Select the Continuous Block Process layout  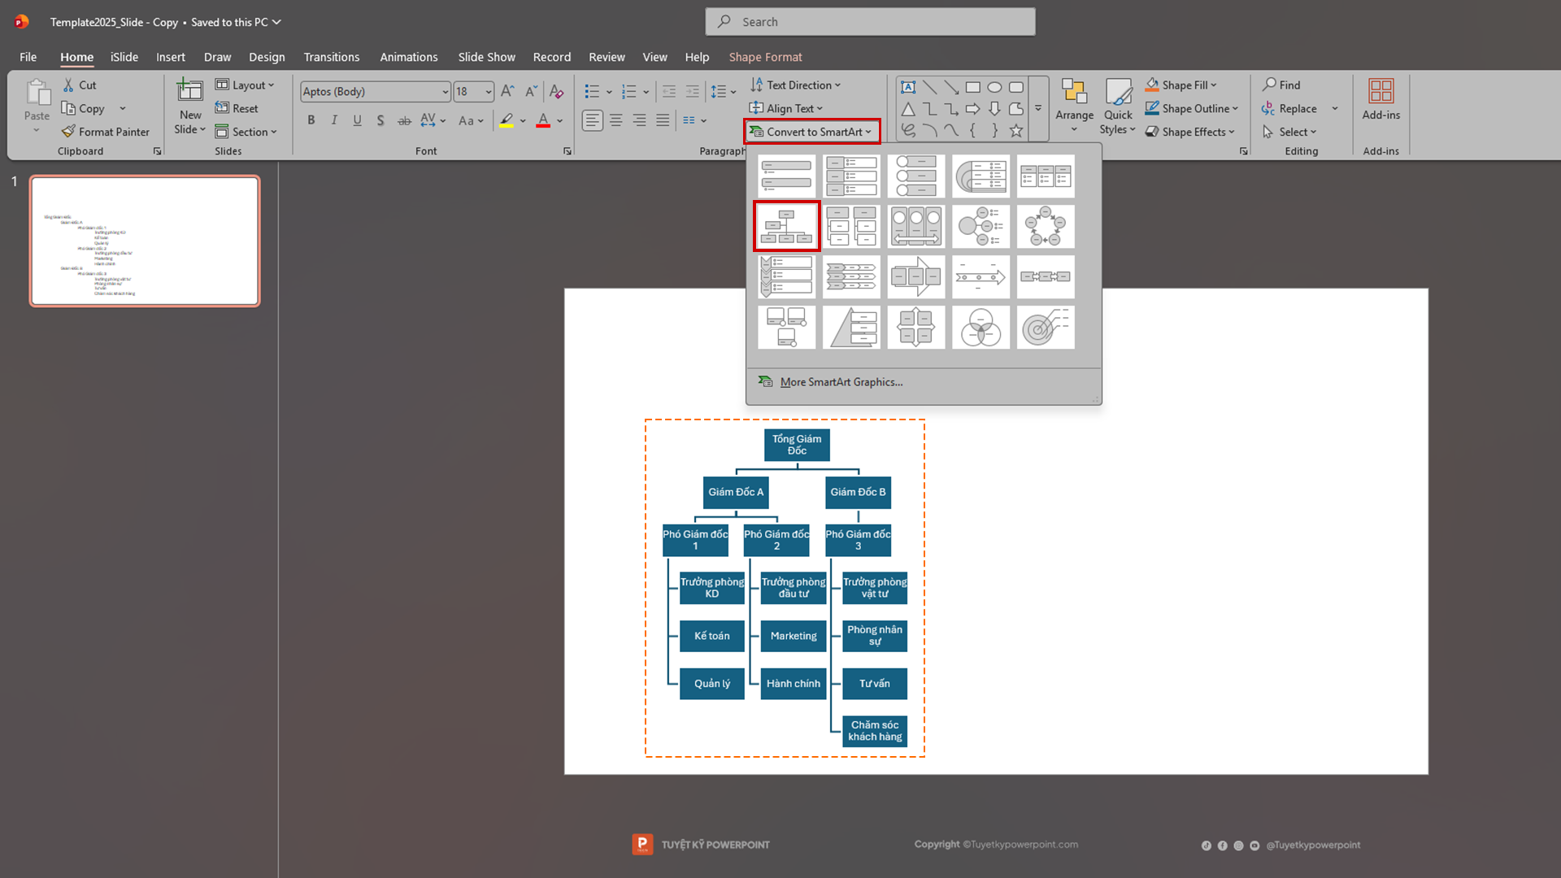pyautogui.click(x=916, y=276)
